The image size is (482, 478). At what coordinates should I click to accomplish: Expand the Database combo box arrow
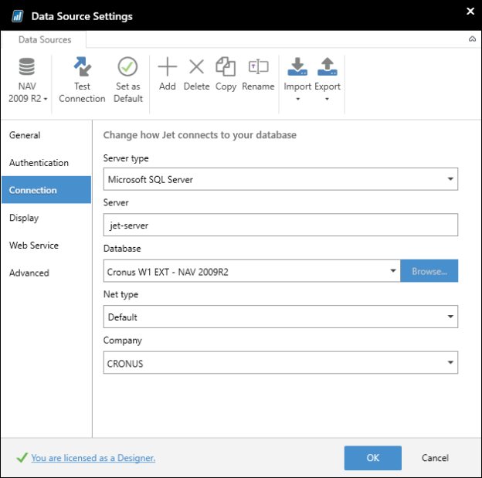click(393, 271)
